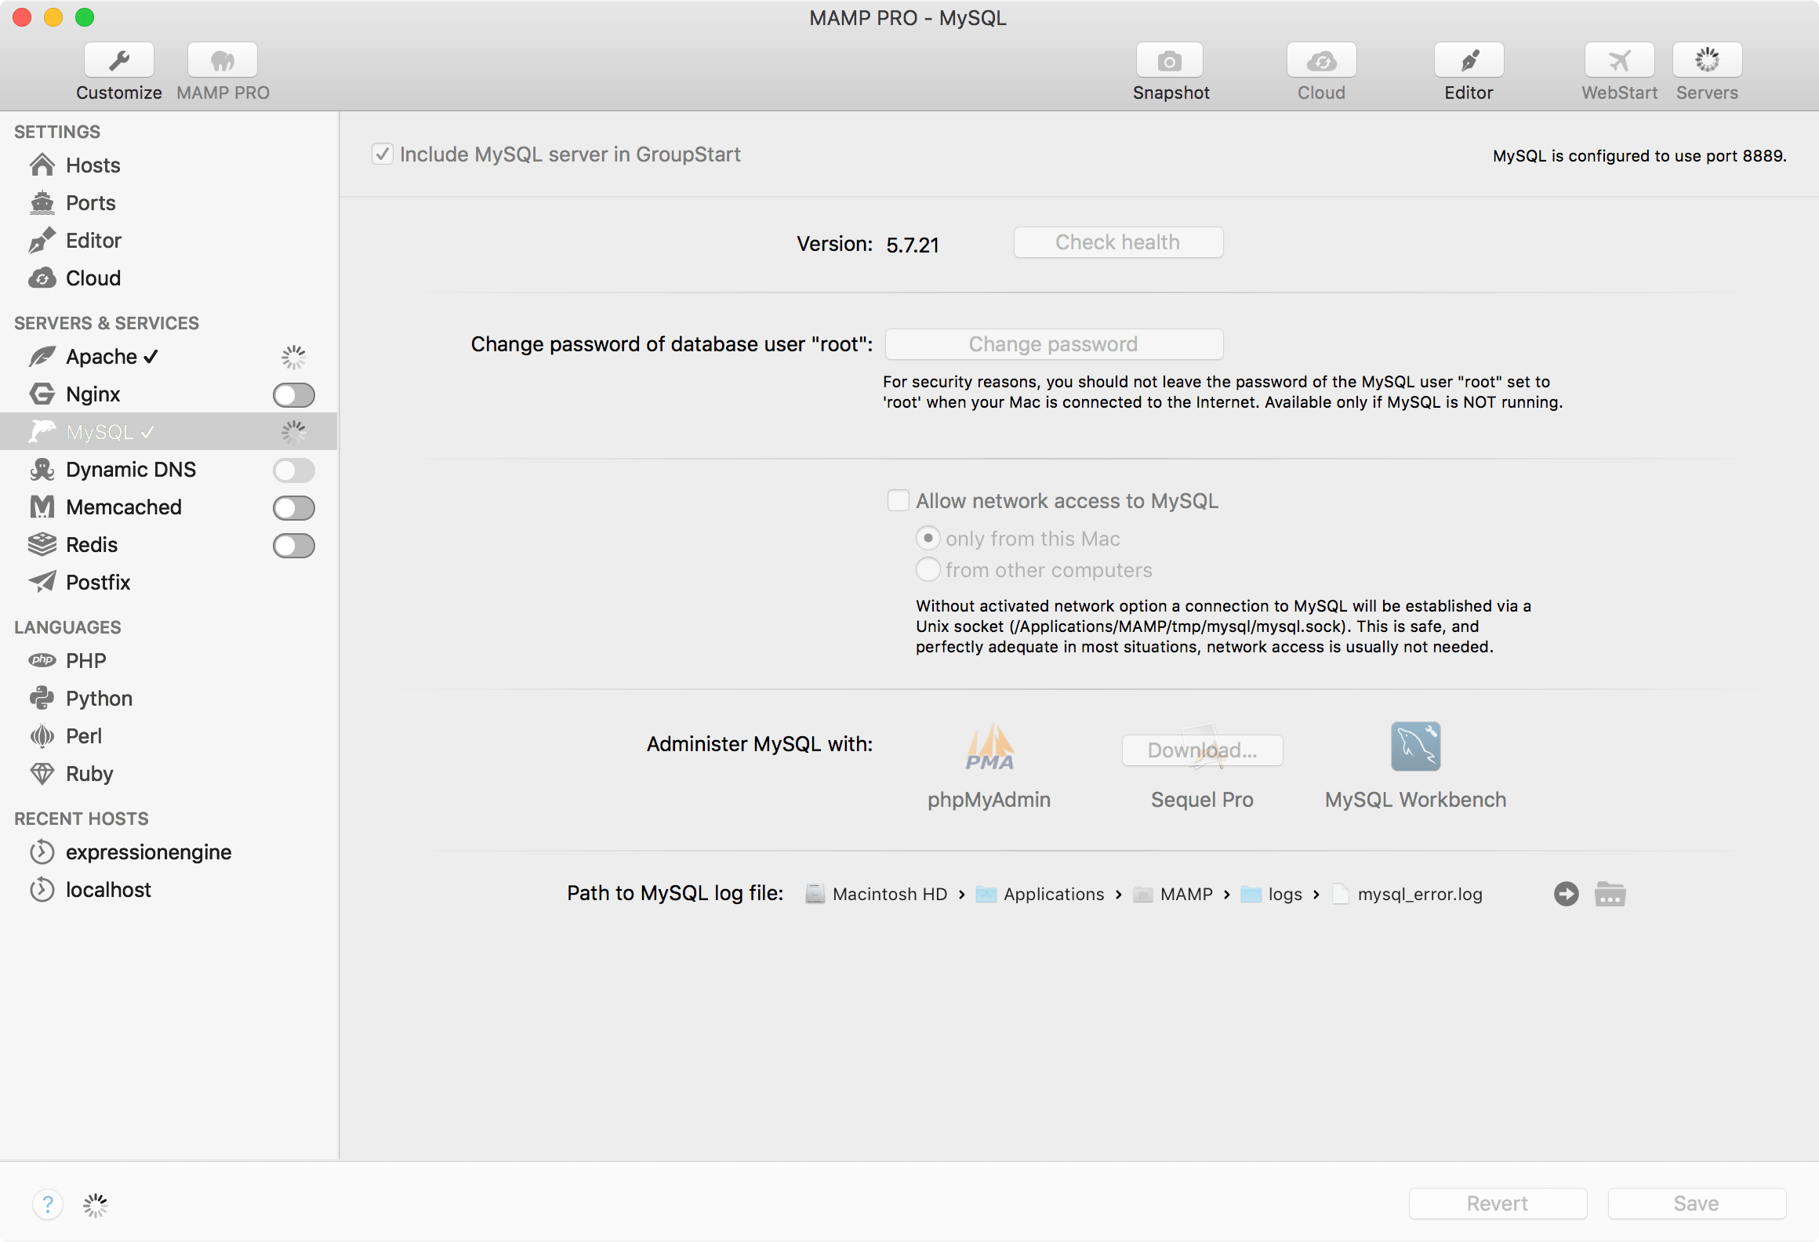The width and height of the screenshot is (1819, 1242).
Task: Click the MAMP PRO elephant icon
Action: click(x=223, y=60)
